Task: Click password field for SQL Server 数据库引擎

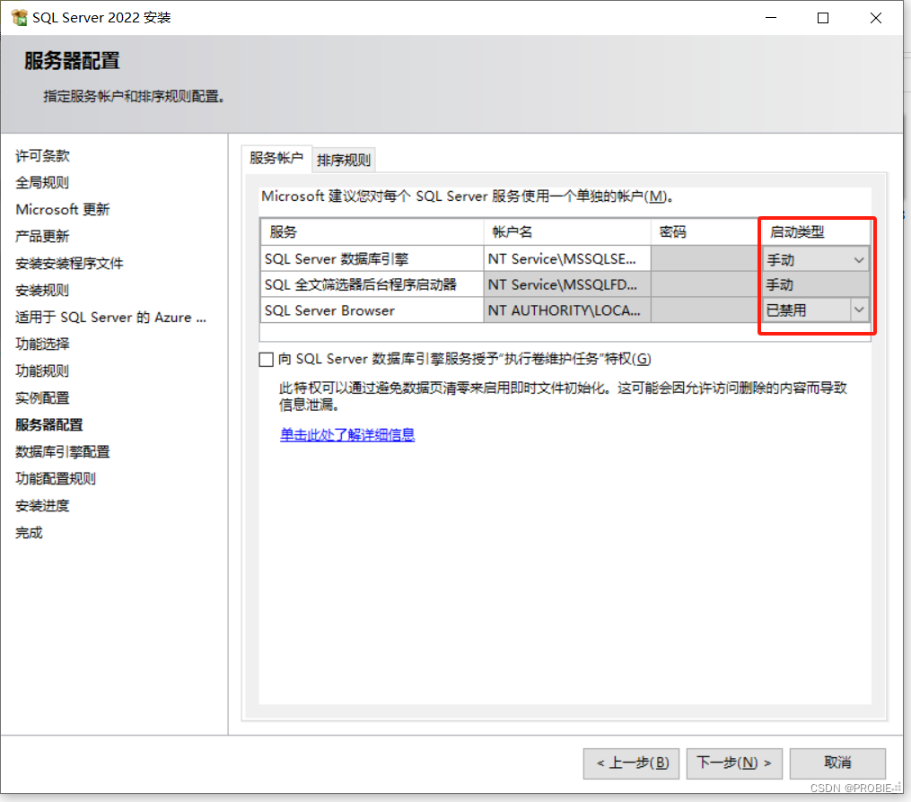Action: (705, 258)
